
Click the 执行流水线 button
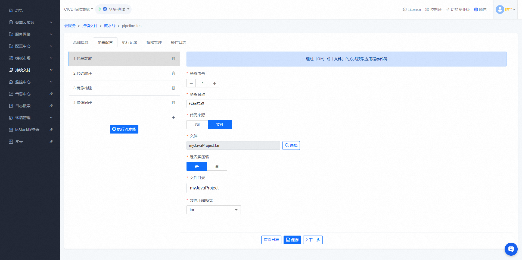pos(124,129)
